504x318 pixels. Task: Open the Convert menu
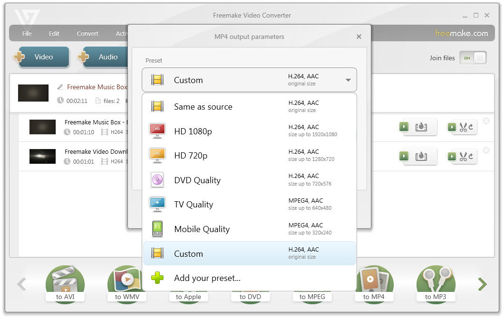click(87, 33)
